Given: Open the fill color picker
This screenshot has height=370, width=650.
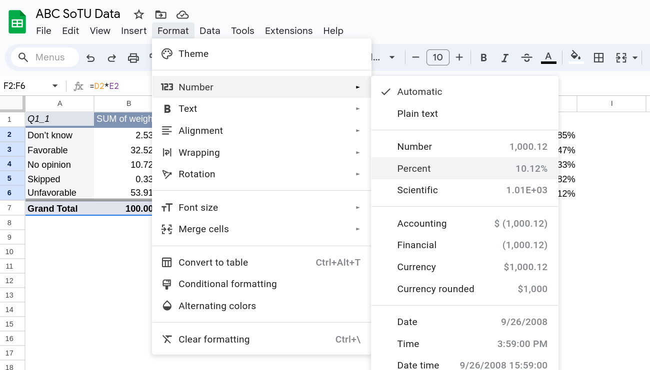Looking at the screenshot, I should tap(576, 56).
